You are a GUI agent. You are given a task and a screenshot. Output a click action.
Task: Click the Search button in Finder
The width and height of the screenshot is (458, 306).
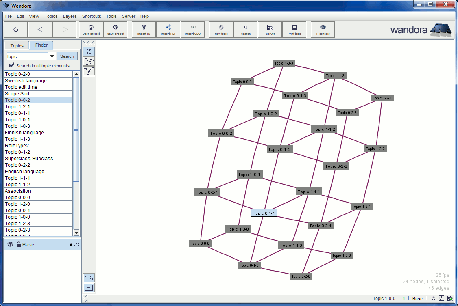(x=67, y=56)
